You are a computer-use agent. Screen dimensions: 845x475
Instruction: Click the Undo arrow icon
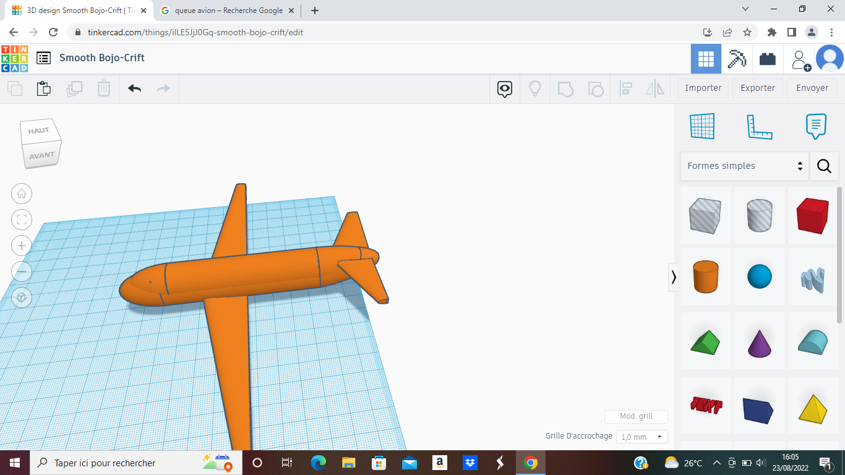pos(134,88)
